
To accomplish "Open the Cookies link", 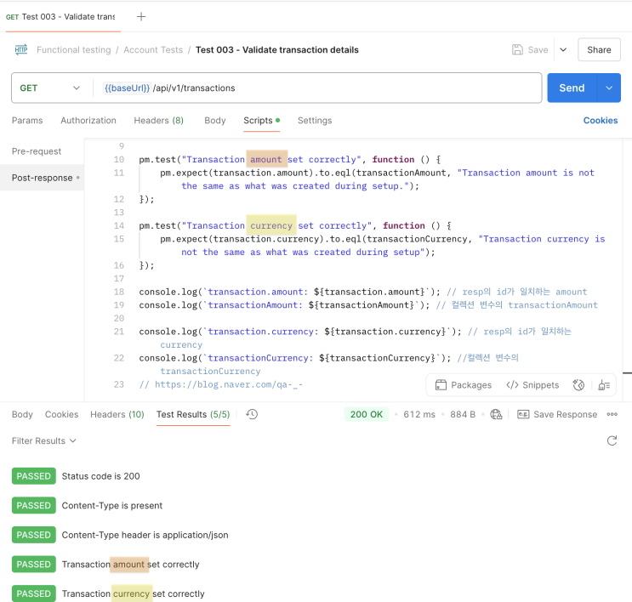I will coord(601,121).
